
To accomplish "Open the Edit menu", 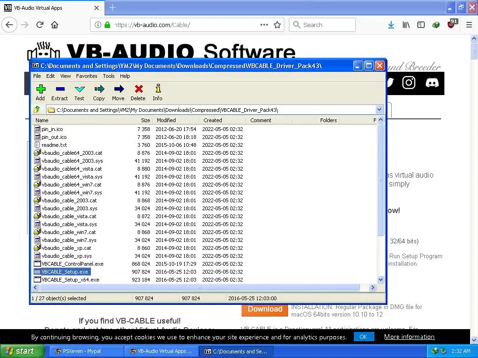I will tap(50, 76).
